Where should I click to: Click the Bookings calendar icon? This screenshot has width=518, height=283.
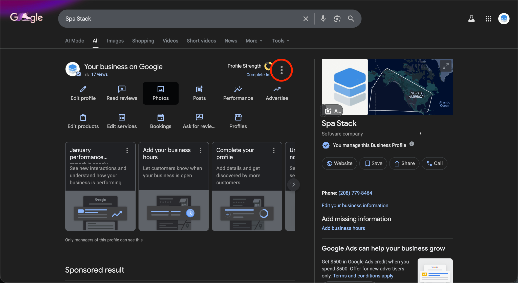(x=161, y=117)
